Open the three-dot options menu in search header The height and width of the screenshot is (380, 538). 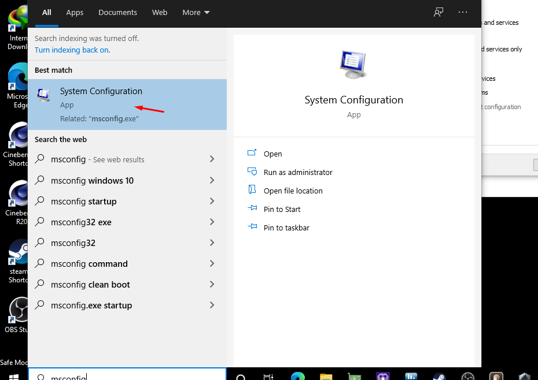click(x=462, y=12)
